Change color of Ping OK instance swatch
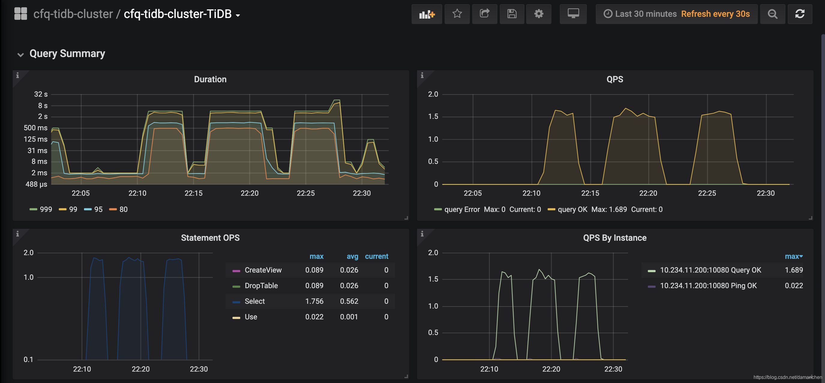The width and height of the screenshot is (825, 383). 651,287
